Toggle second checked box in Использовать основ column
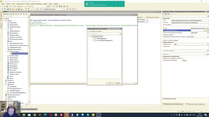The height and width of the screenshot is (117, 209). 147,21
